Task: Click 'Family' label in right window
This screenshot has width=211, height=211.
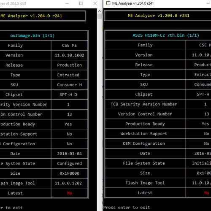Action: click(x=145, y=45)
